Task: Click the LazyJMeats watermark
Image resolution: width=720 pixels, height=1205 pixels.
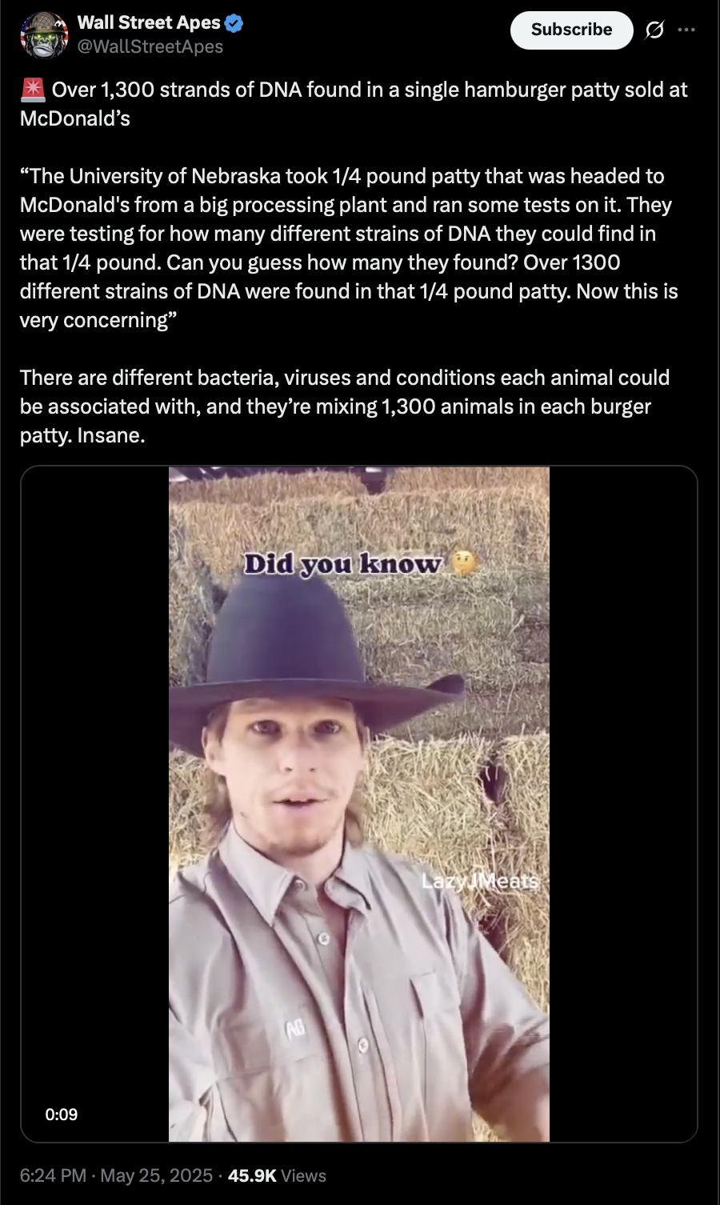Action: (x=480, y=881)
